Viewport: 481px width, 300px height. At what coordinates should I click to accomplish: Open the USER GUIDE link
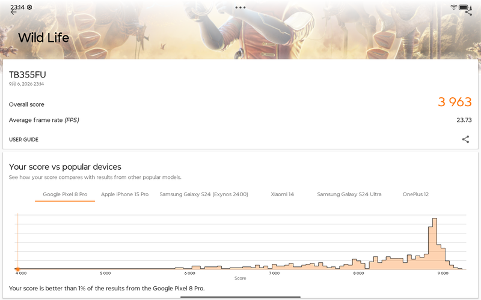click(23, 140)
